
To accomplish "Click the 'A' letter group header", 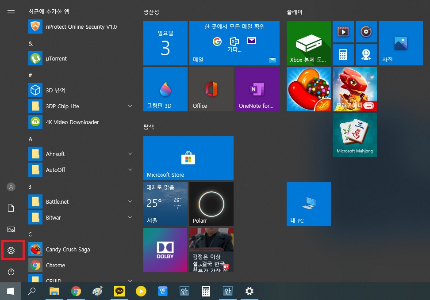I will click(31, 139).
